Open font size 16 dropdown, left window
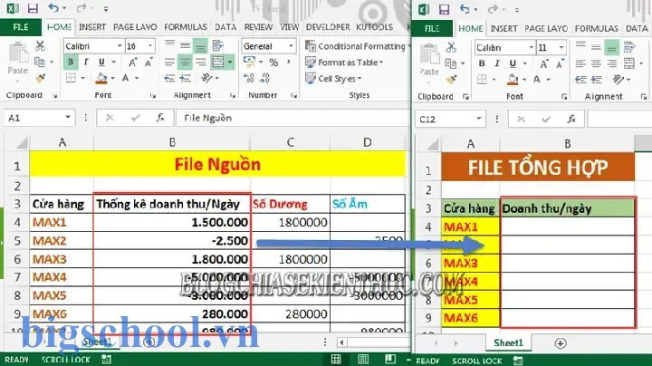 click(150, 45)
